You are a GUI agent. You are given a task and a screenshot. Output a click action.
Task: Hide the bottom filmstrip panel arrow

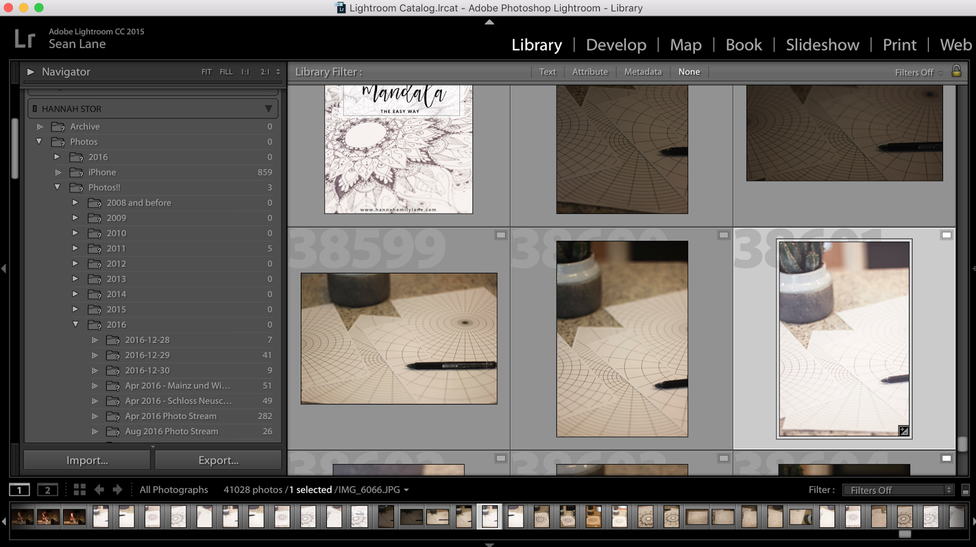(489, 544)
